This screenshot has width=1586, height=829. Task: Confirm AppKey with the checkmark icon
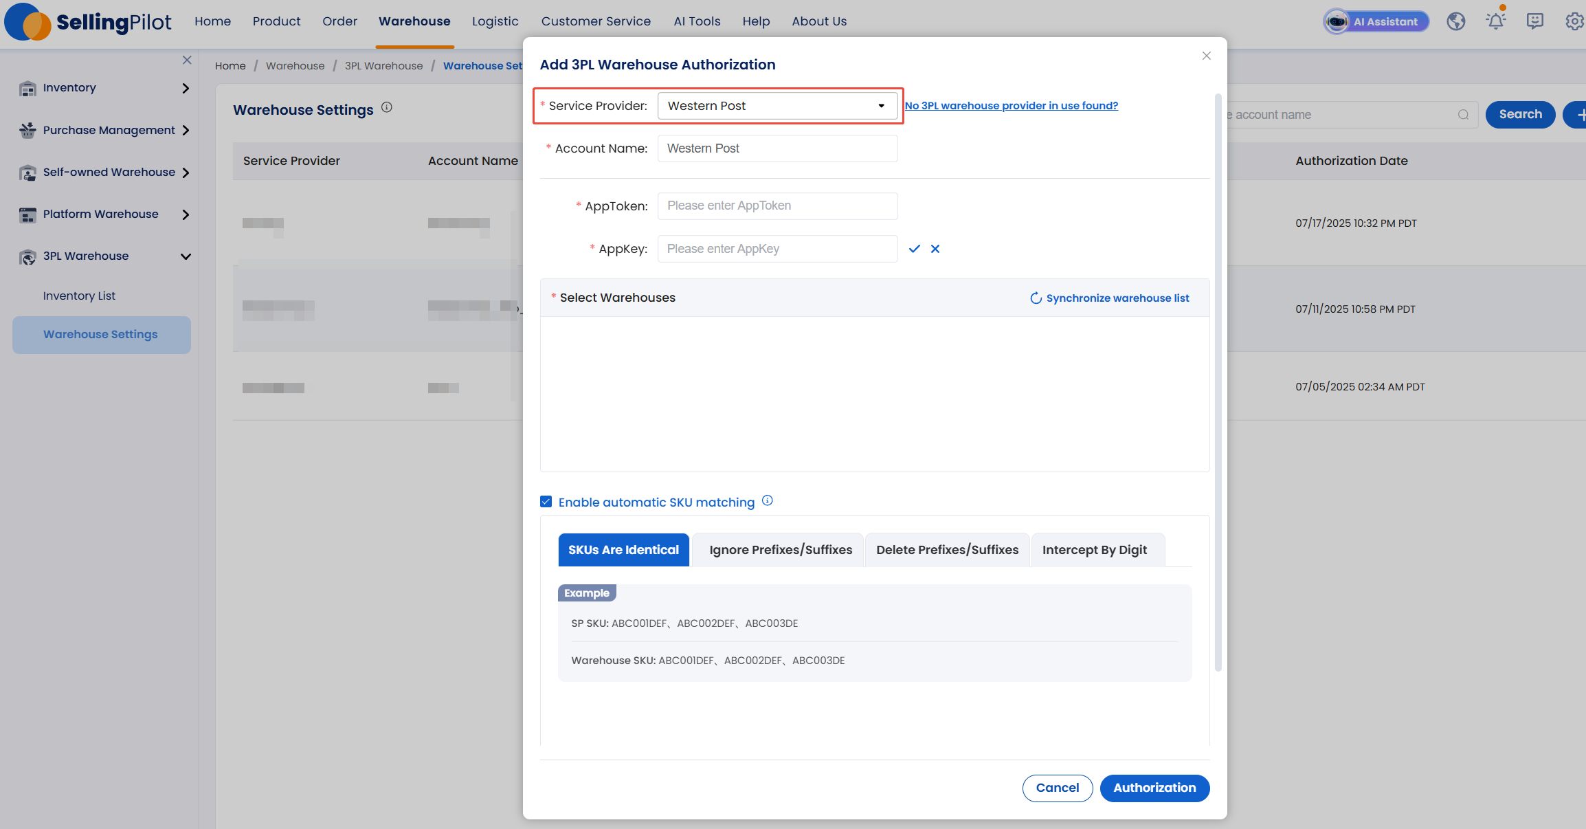point(914,249)
